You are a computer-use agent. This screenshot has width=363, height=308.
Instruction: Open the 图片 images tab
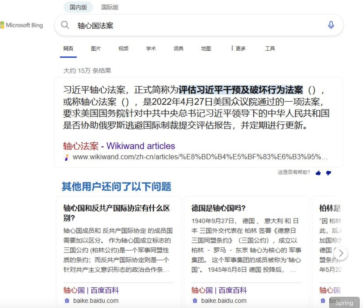(96, 49)
